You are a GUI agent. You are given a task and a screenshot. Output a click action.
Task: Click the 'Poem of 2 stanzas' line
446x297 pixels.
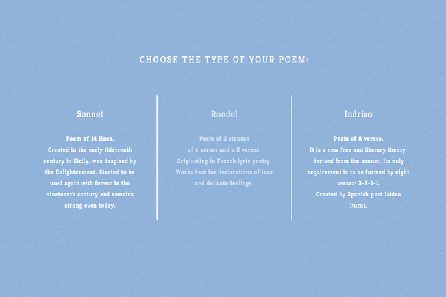click(x=224, y=139)
